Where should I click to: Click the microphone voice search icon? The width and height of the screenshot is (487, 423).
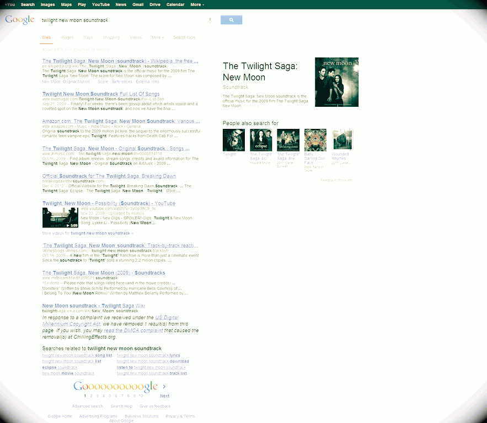[x=210, y=20]
